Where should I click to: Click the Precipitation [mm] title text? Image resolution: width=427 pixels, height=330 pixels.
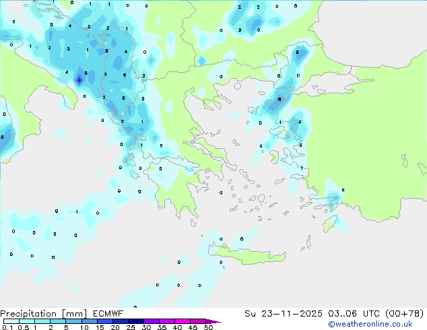coord(44,314)
